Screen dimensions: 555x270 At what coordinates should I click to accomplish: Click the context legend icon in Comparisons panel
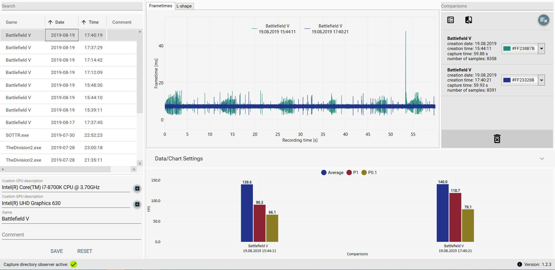pos(450,20)
